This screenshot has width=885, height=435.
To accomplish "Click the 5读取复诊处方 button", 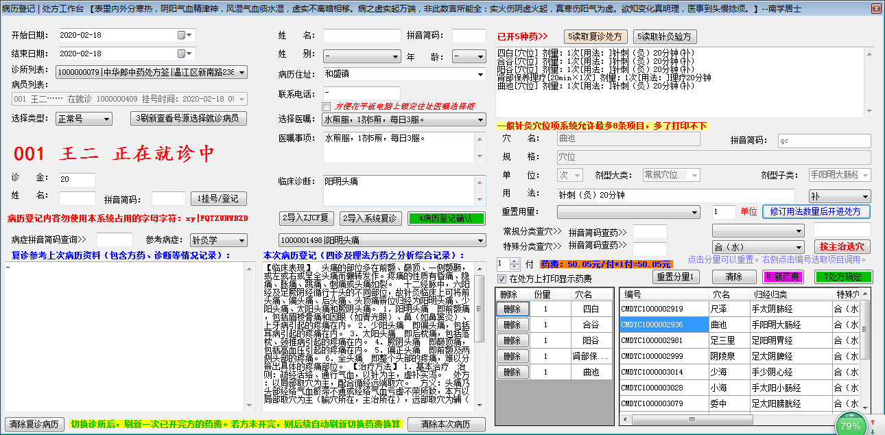I will click(595, 36).
